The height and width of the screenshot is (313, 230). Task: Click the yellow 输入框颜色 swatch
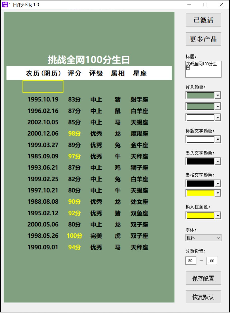[x=201, y=215]
